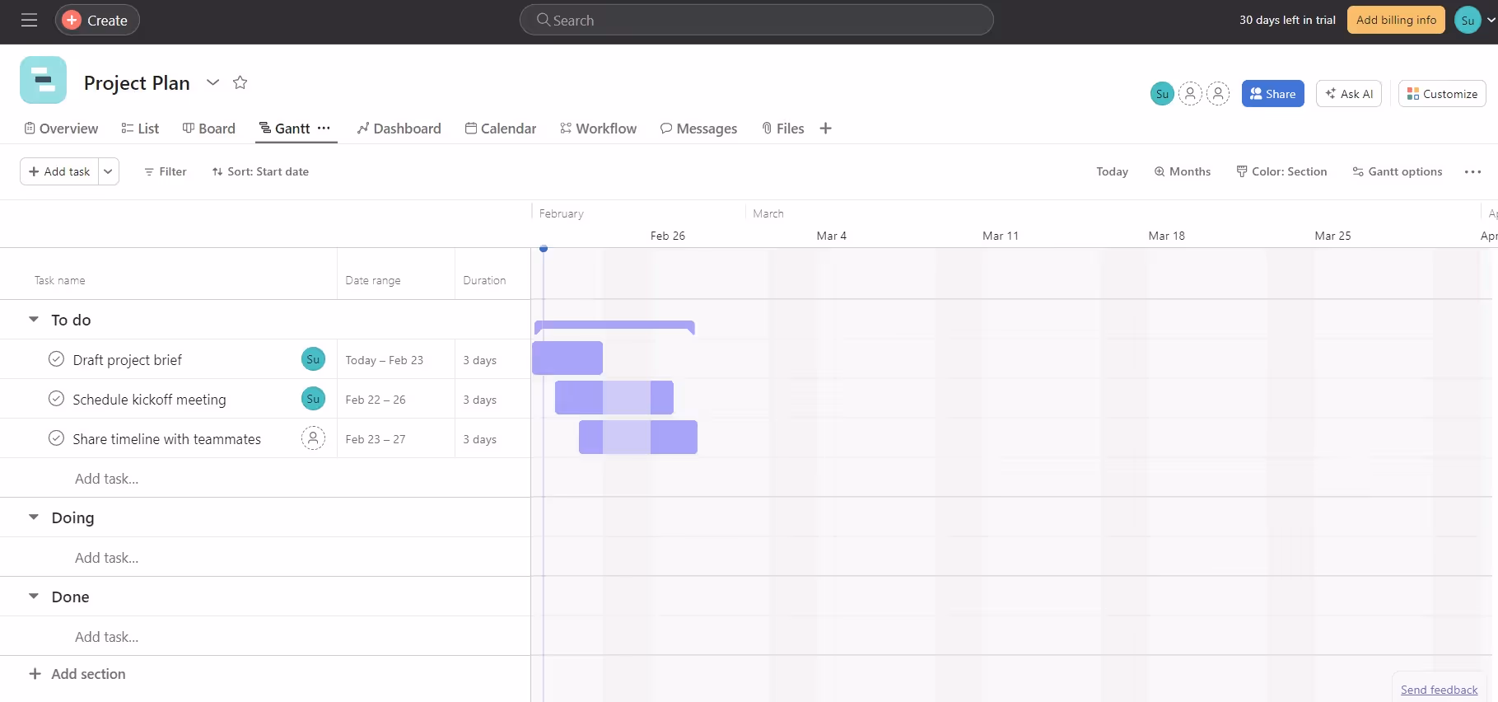1498x702 pixels.
Task: Switch to the Board tab
Action: click(x=209, y=129)
